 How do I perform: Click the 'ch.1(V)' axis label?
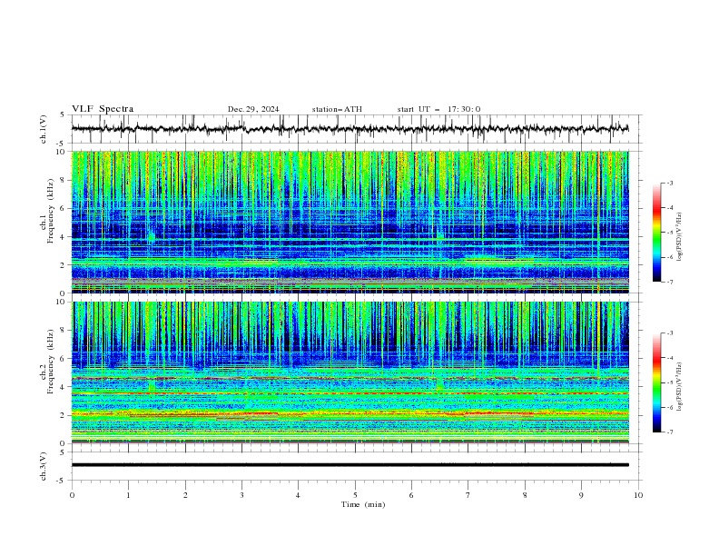point(44,129)
